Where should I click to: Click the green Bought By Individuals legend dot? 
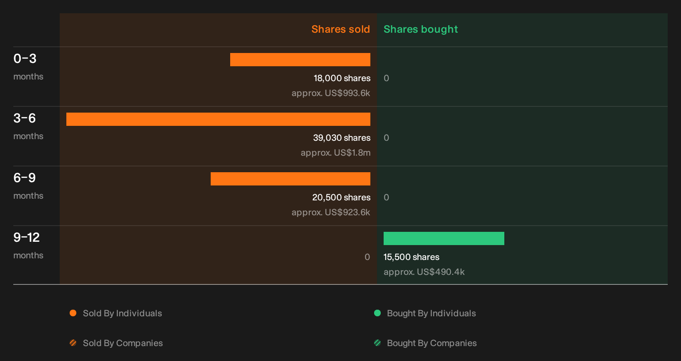pos(377,313)
